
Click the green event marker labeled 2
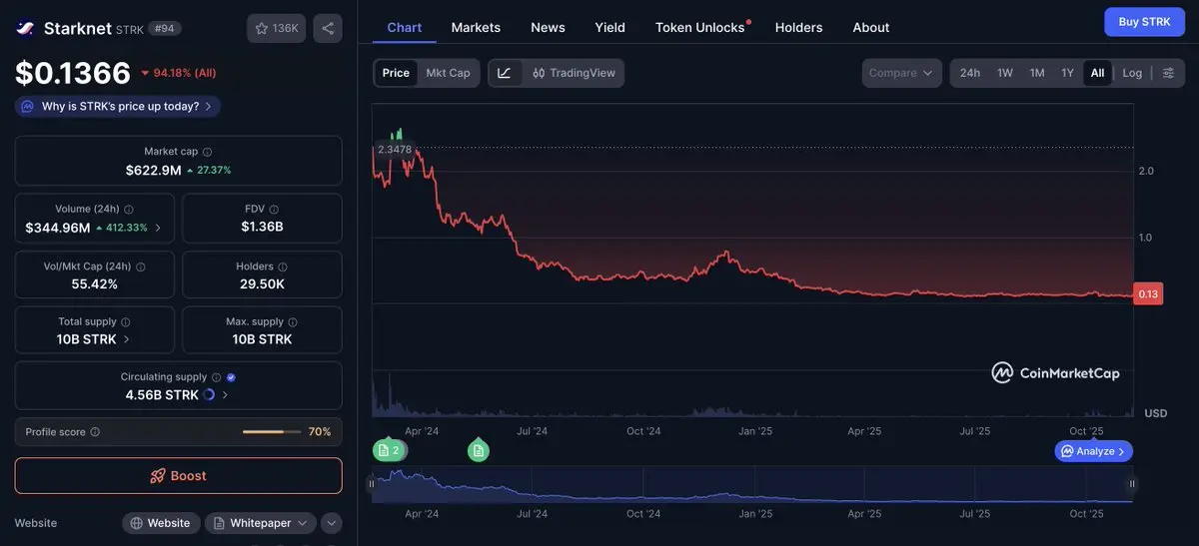[388, 450]
